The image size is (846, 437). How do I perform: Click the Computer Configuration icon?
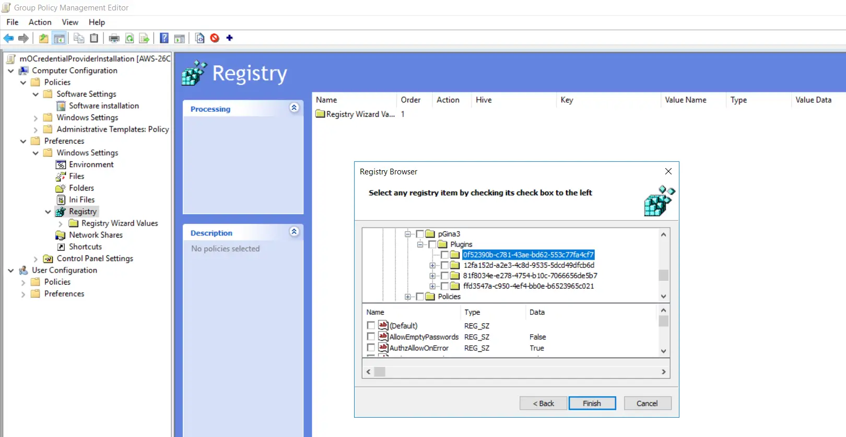pos(24,70)
